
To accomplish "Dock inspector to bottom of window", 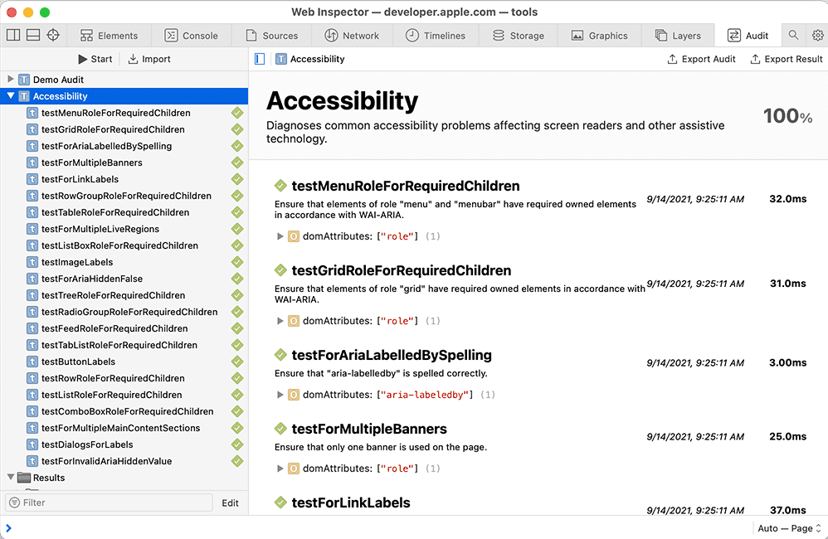I will (33, 36).
